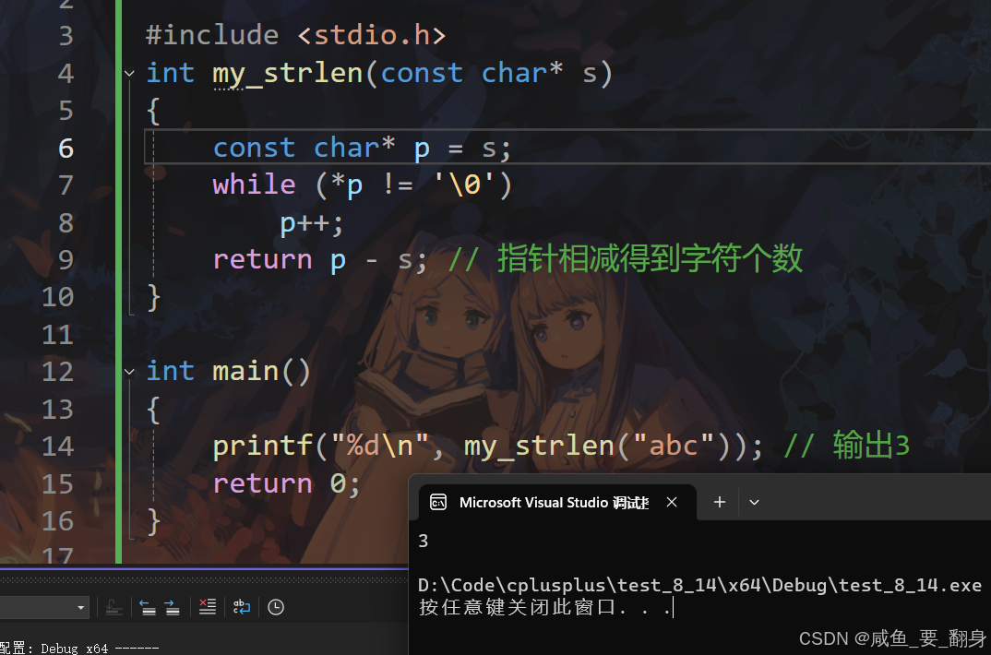The height and width of the screenshot is (655, 991).
Task: Click line number 14 in the gutter
Action: pos(57,447)
